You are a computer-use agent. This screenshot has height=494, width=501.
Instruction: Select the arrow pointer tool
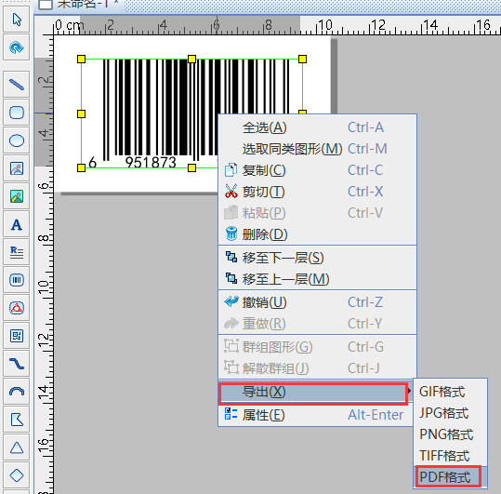[x=17, y=20]
